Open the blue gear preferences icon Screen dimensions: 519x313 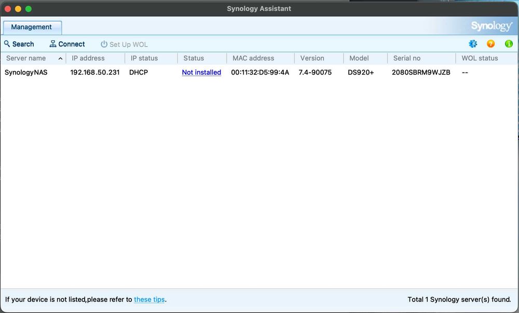point(473,44)
